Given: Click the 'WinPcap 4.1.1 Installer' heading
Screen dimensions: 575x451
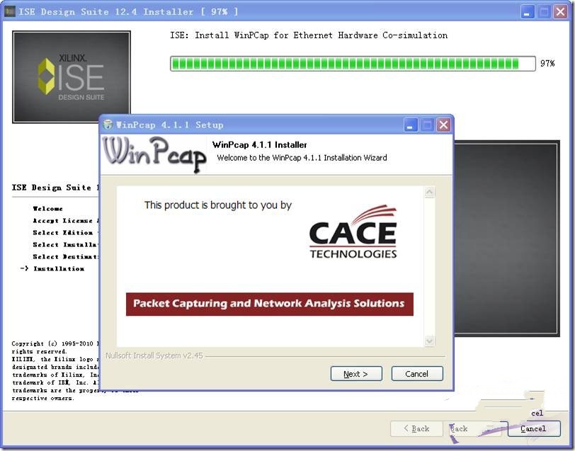Looking at the screenshot, I should tap(259, 145).
